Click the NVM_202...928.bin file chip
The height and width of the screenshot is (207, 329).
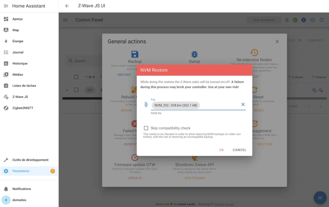pos(176,105)
